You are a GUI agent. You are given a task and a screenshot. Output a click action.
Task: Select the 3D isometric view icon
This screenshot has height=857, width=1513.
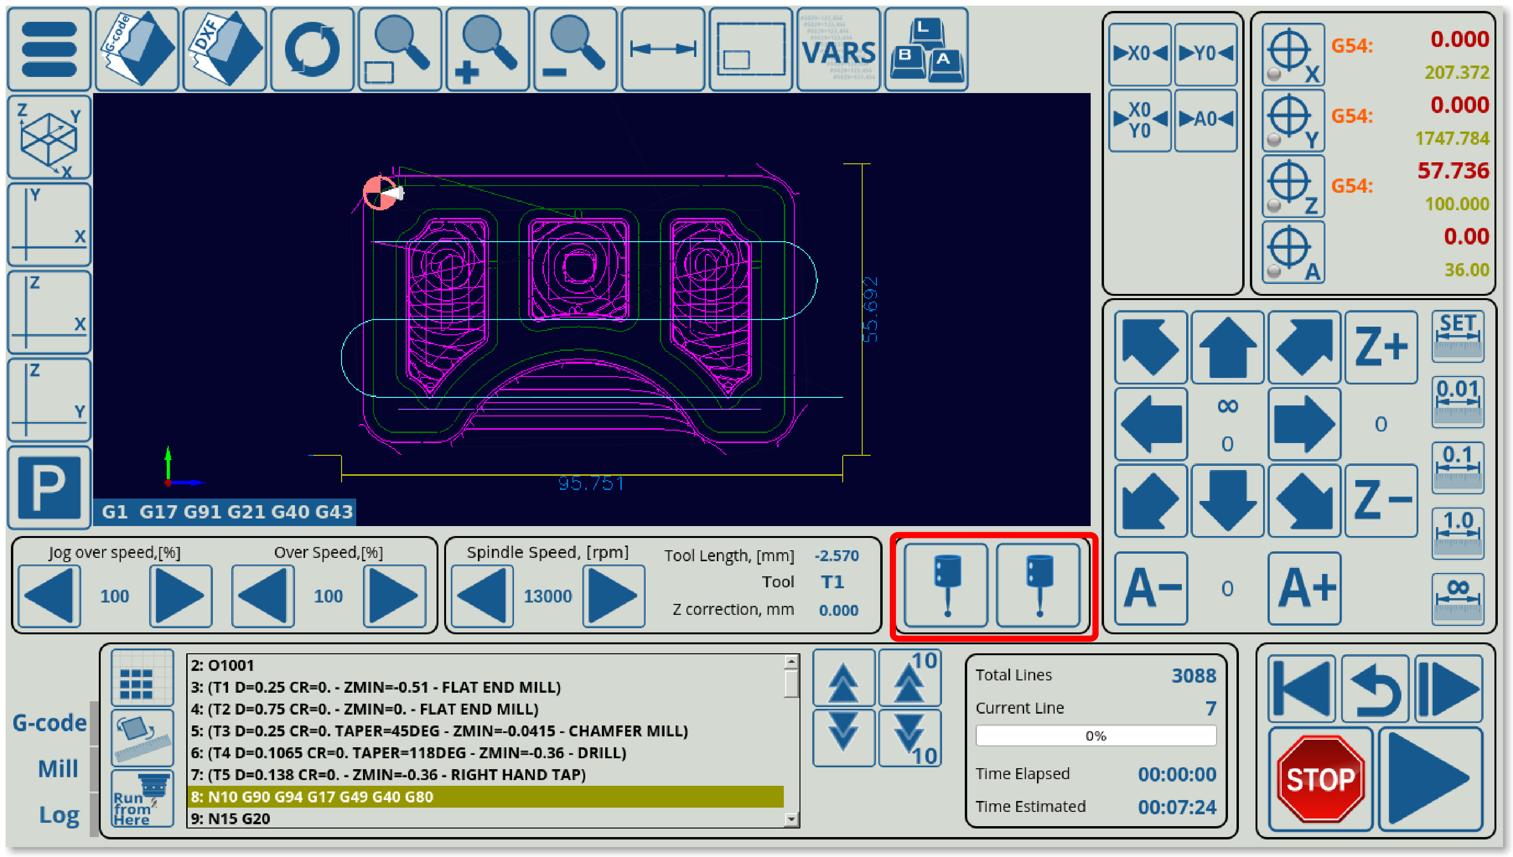click(49, 137)
